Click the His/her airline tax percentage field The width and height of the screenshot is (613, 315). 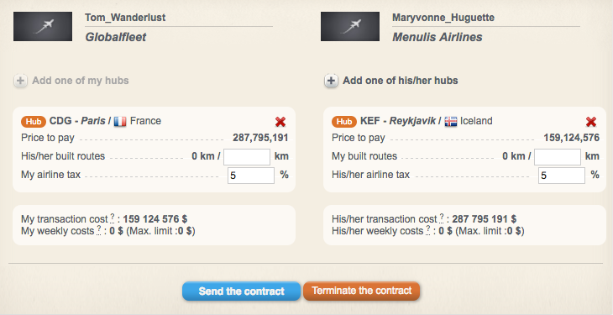pyautogui.click(x=562, y=176)
